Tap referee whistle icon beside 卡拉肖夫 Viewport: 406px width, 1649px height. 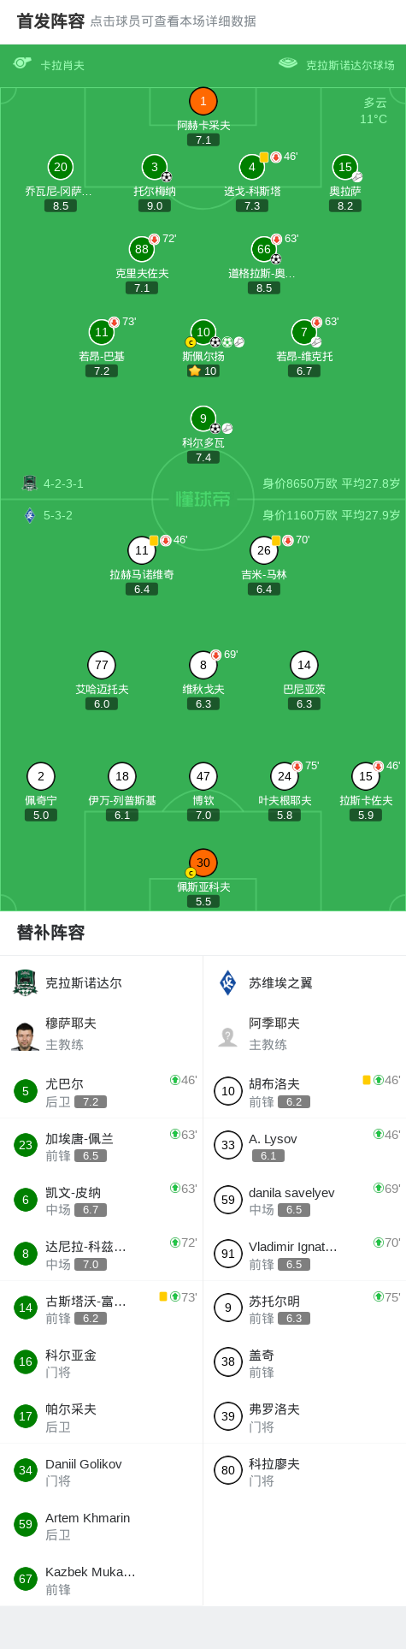tap(22, 64)
